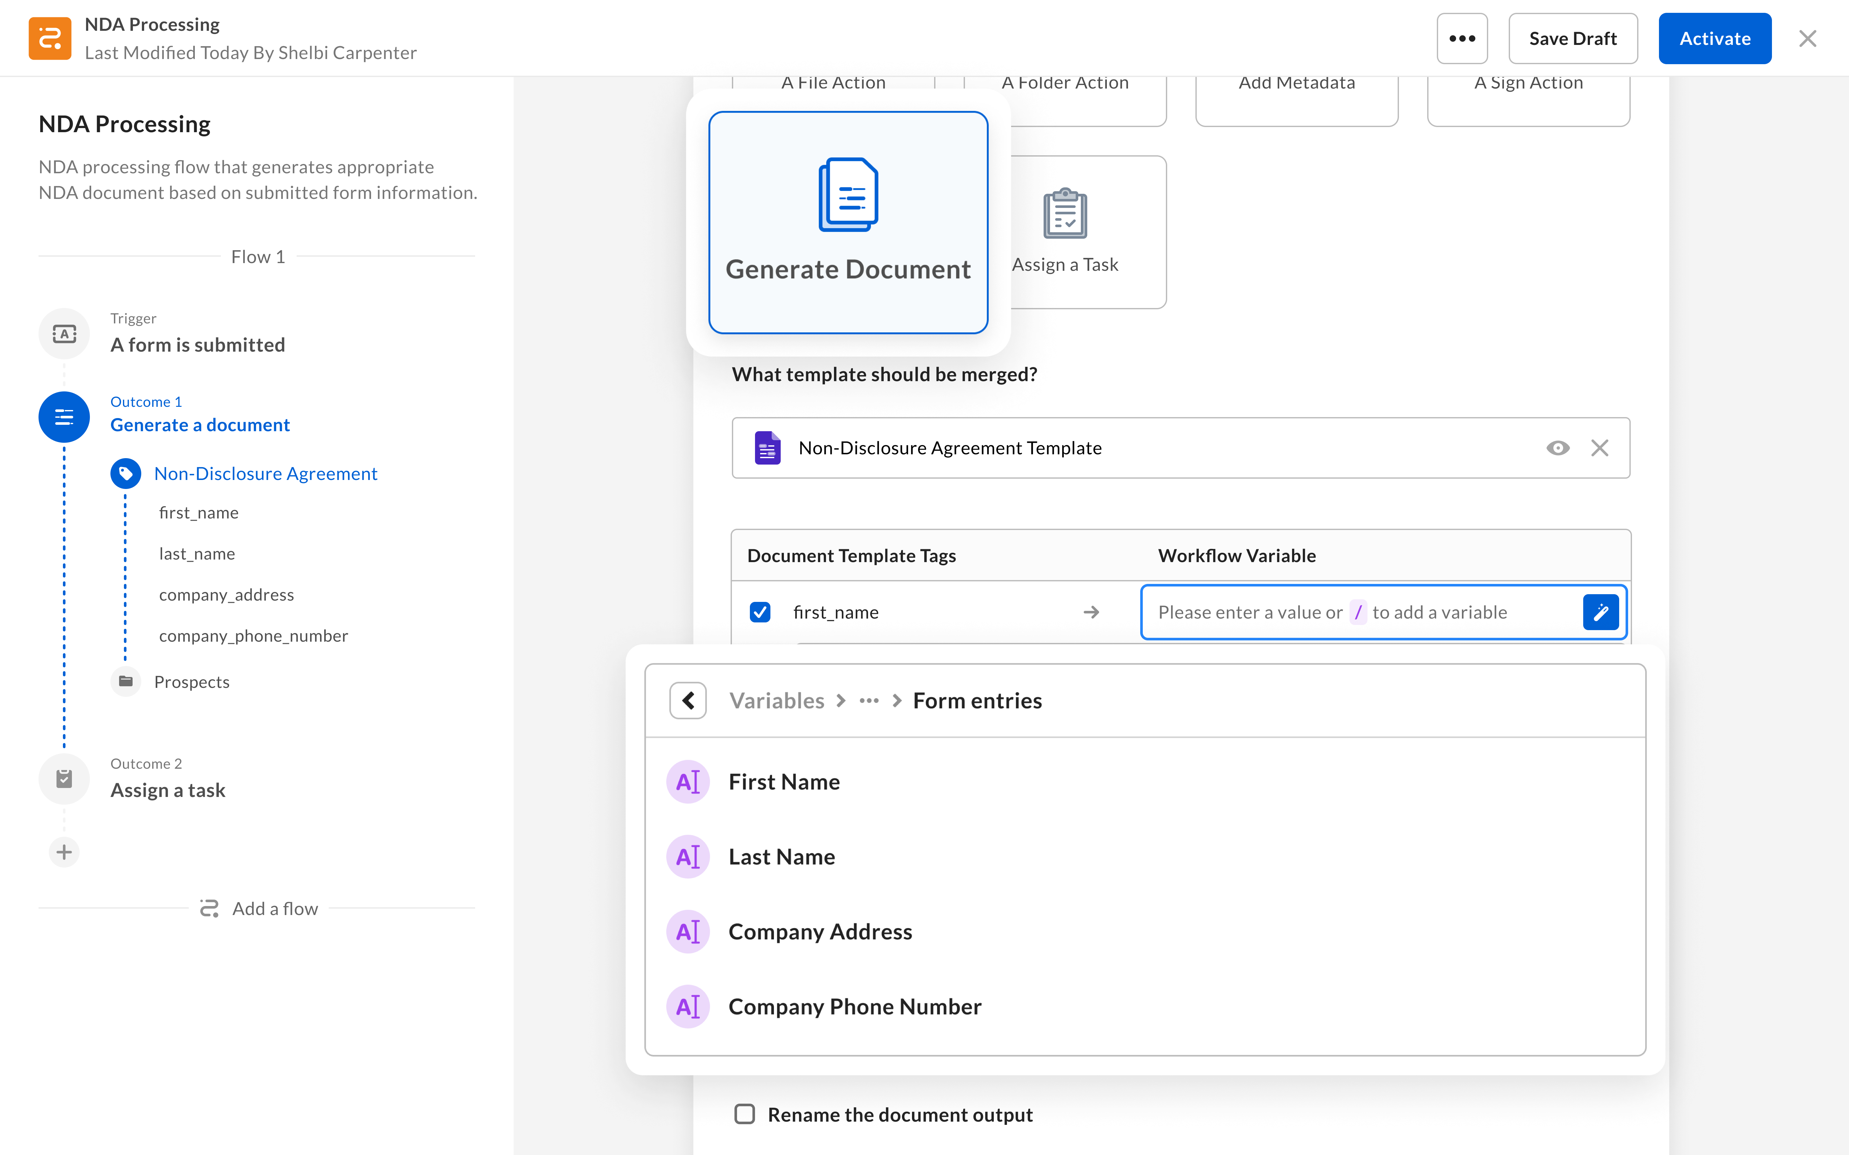Image resolution: width=1849 pixels, height=1155 pixels.
Task: Expand the collapsed breadcrumb ellipsis
Action: click(x=869, y=700)
